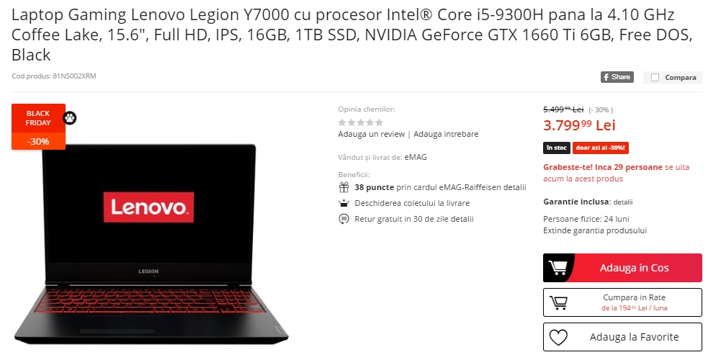The height and width of the screenshot is (360, 721).
Task: Click the Facebook Share button
Action: (617, 77)
